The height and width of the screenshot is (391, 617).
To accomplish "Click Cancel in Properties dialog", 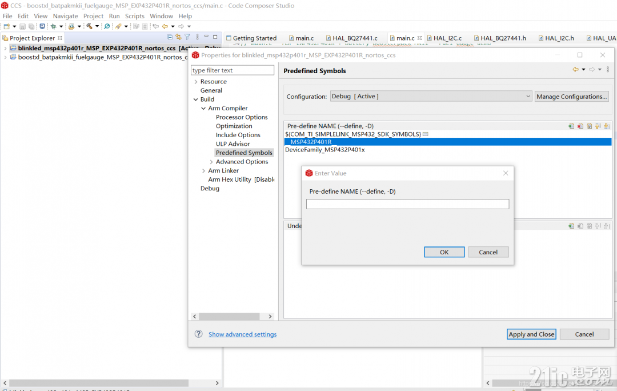I will tap(584, 334).
